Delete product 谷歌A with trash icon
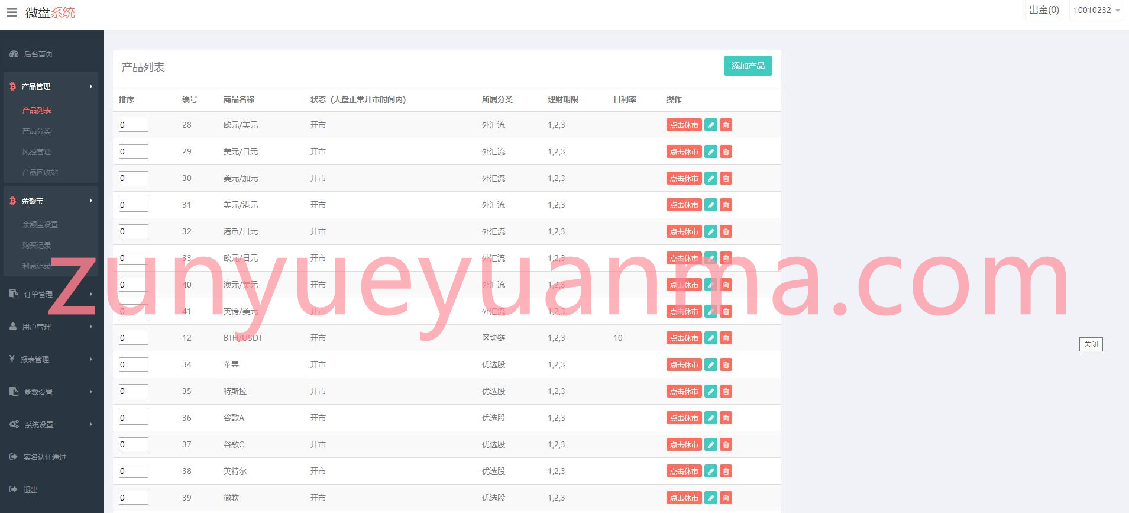Viewport: 1129px width, 513px height. (x=726, y=418)
